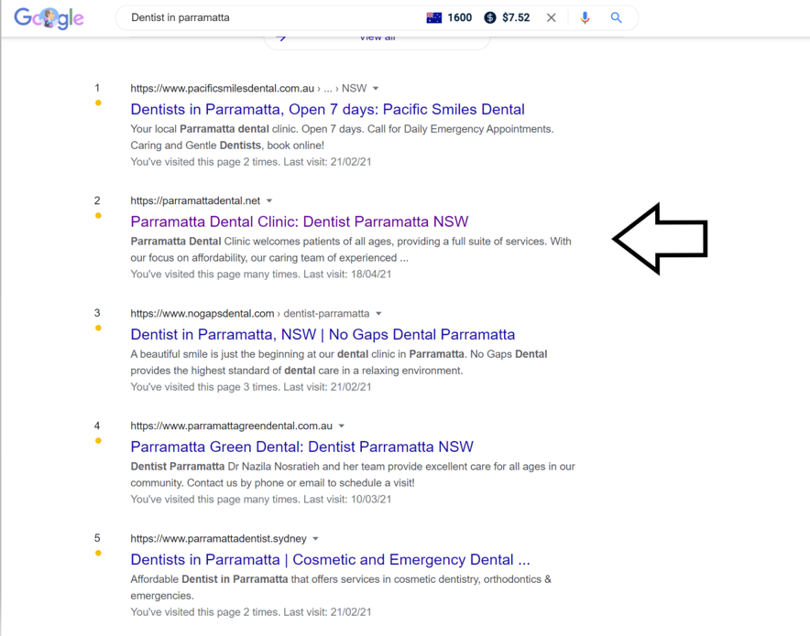
Task: Click rank number 3 beside third result
Action: pyautogui.click(x=97, y=313)
